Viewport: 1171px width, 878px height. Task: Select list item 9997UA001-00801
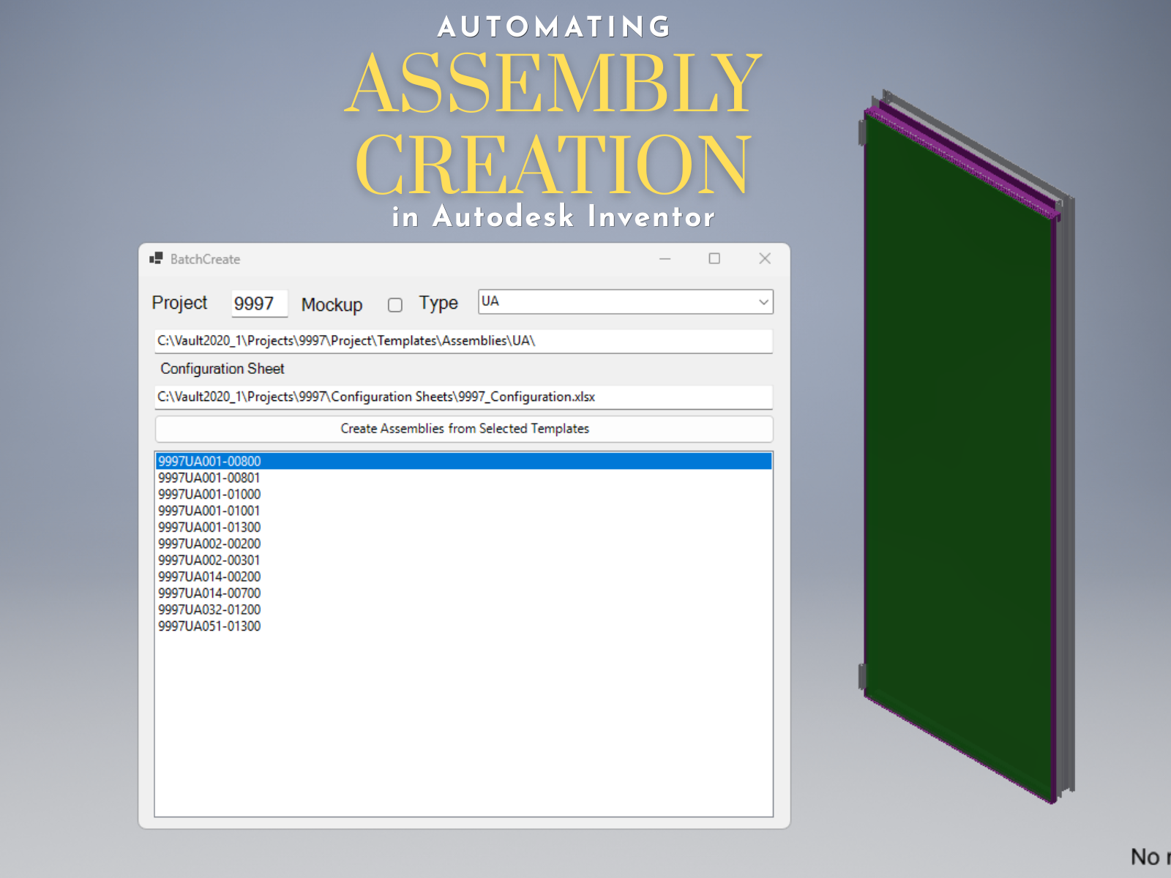(464, 478)
